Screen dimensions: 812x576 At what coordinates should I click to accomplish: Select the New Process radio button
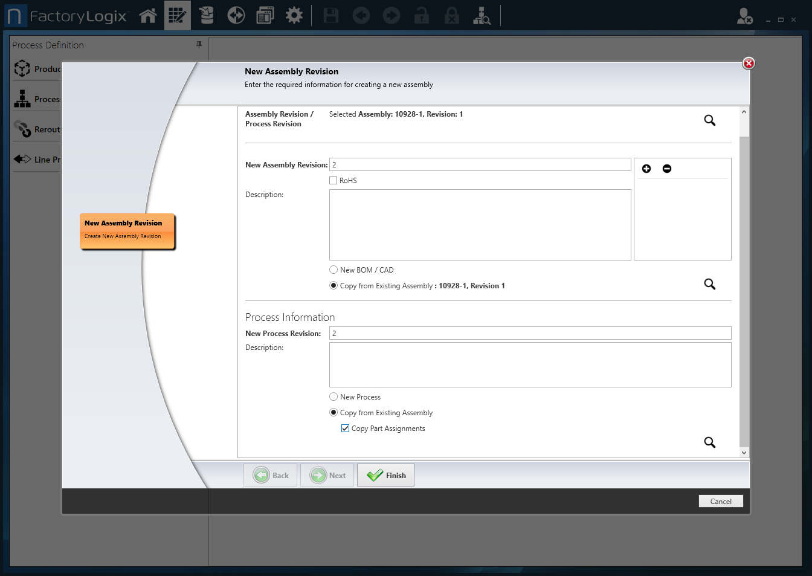(333, 396)
